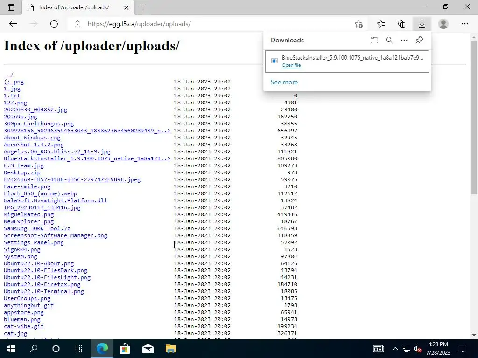Click scrollbar down arrow at bottom
Image resolution: width=478 pixels, height=358 pixels.
(x=474, y=335)
